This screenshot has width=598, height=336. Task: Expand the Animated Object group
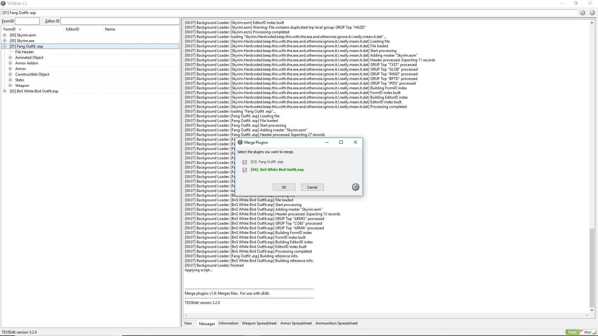coord(10,58)
